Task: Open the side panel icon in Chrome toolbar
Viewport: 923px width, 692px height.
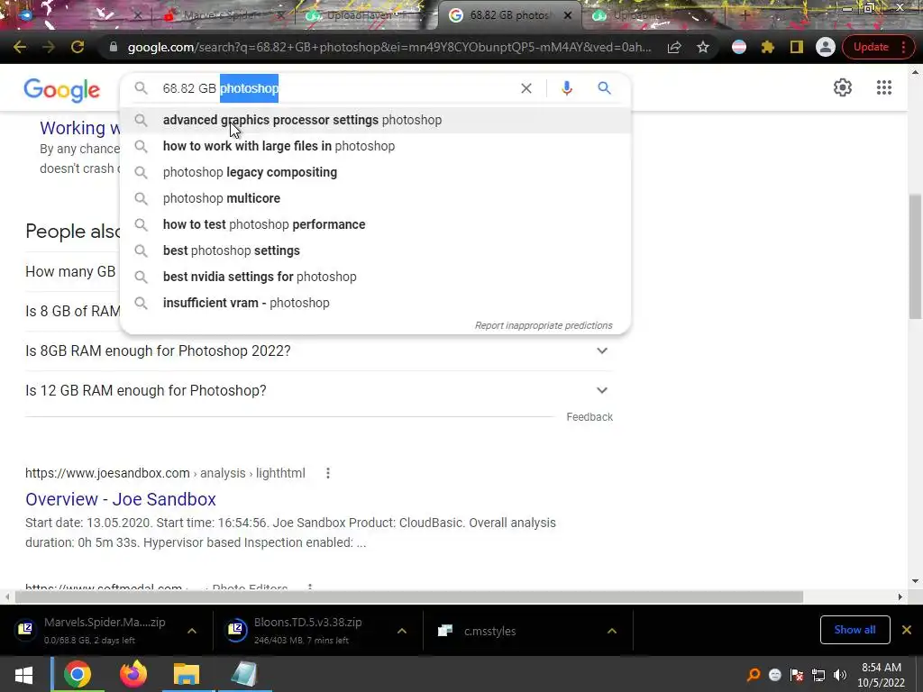Action: [x=797, y=47]
